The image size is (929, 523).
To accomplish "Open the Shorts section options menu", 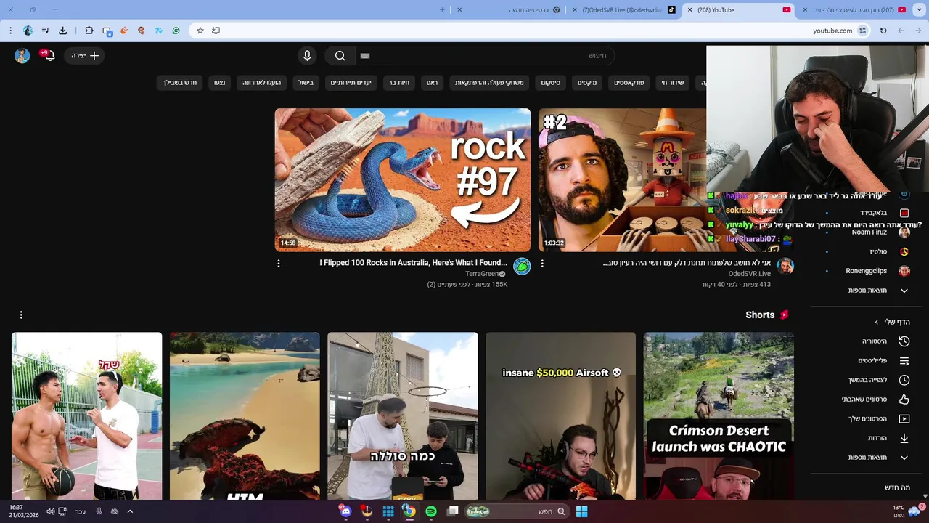I will pos(21,315).
